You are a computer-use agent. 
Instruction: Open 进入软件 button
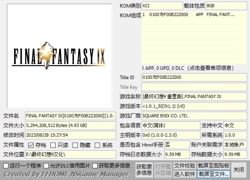[185, 174]
